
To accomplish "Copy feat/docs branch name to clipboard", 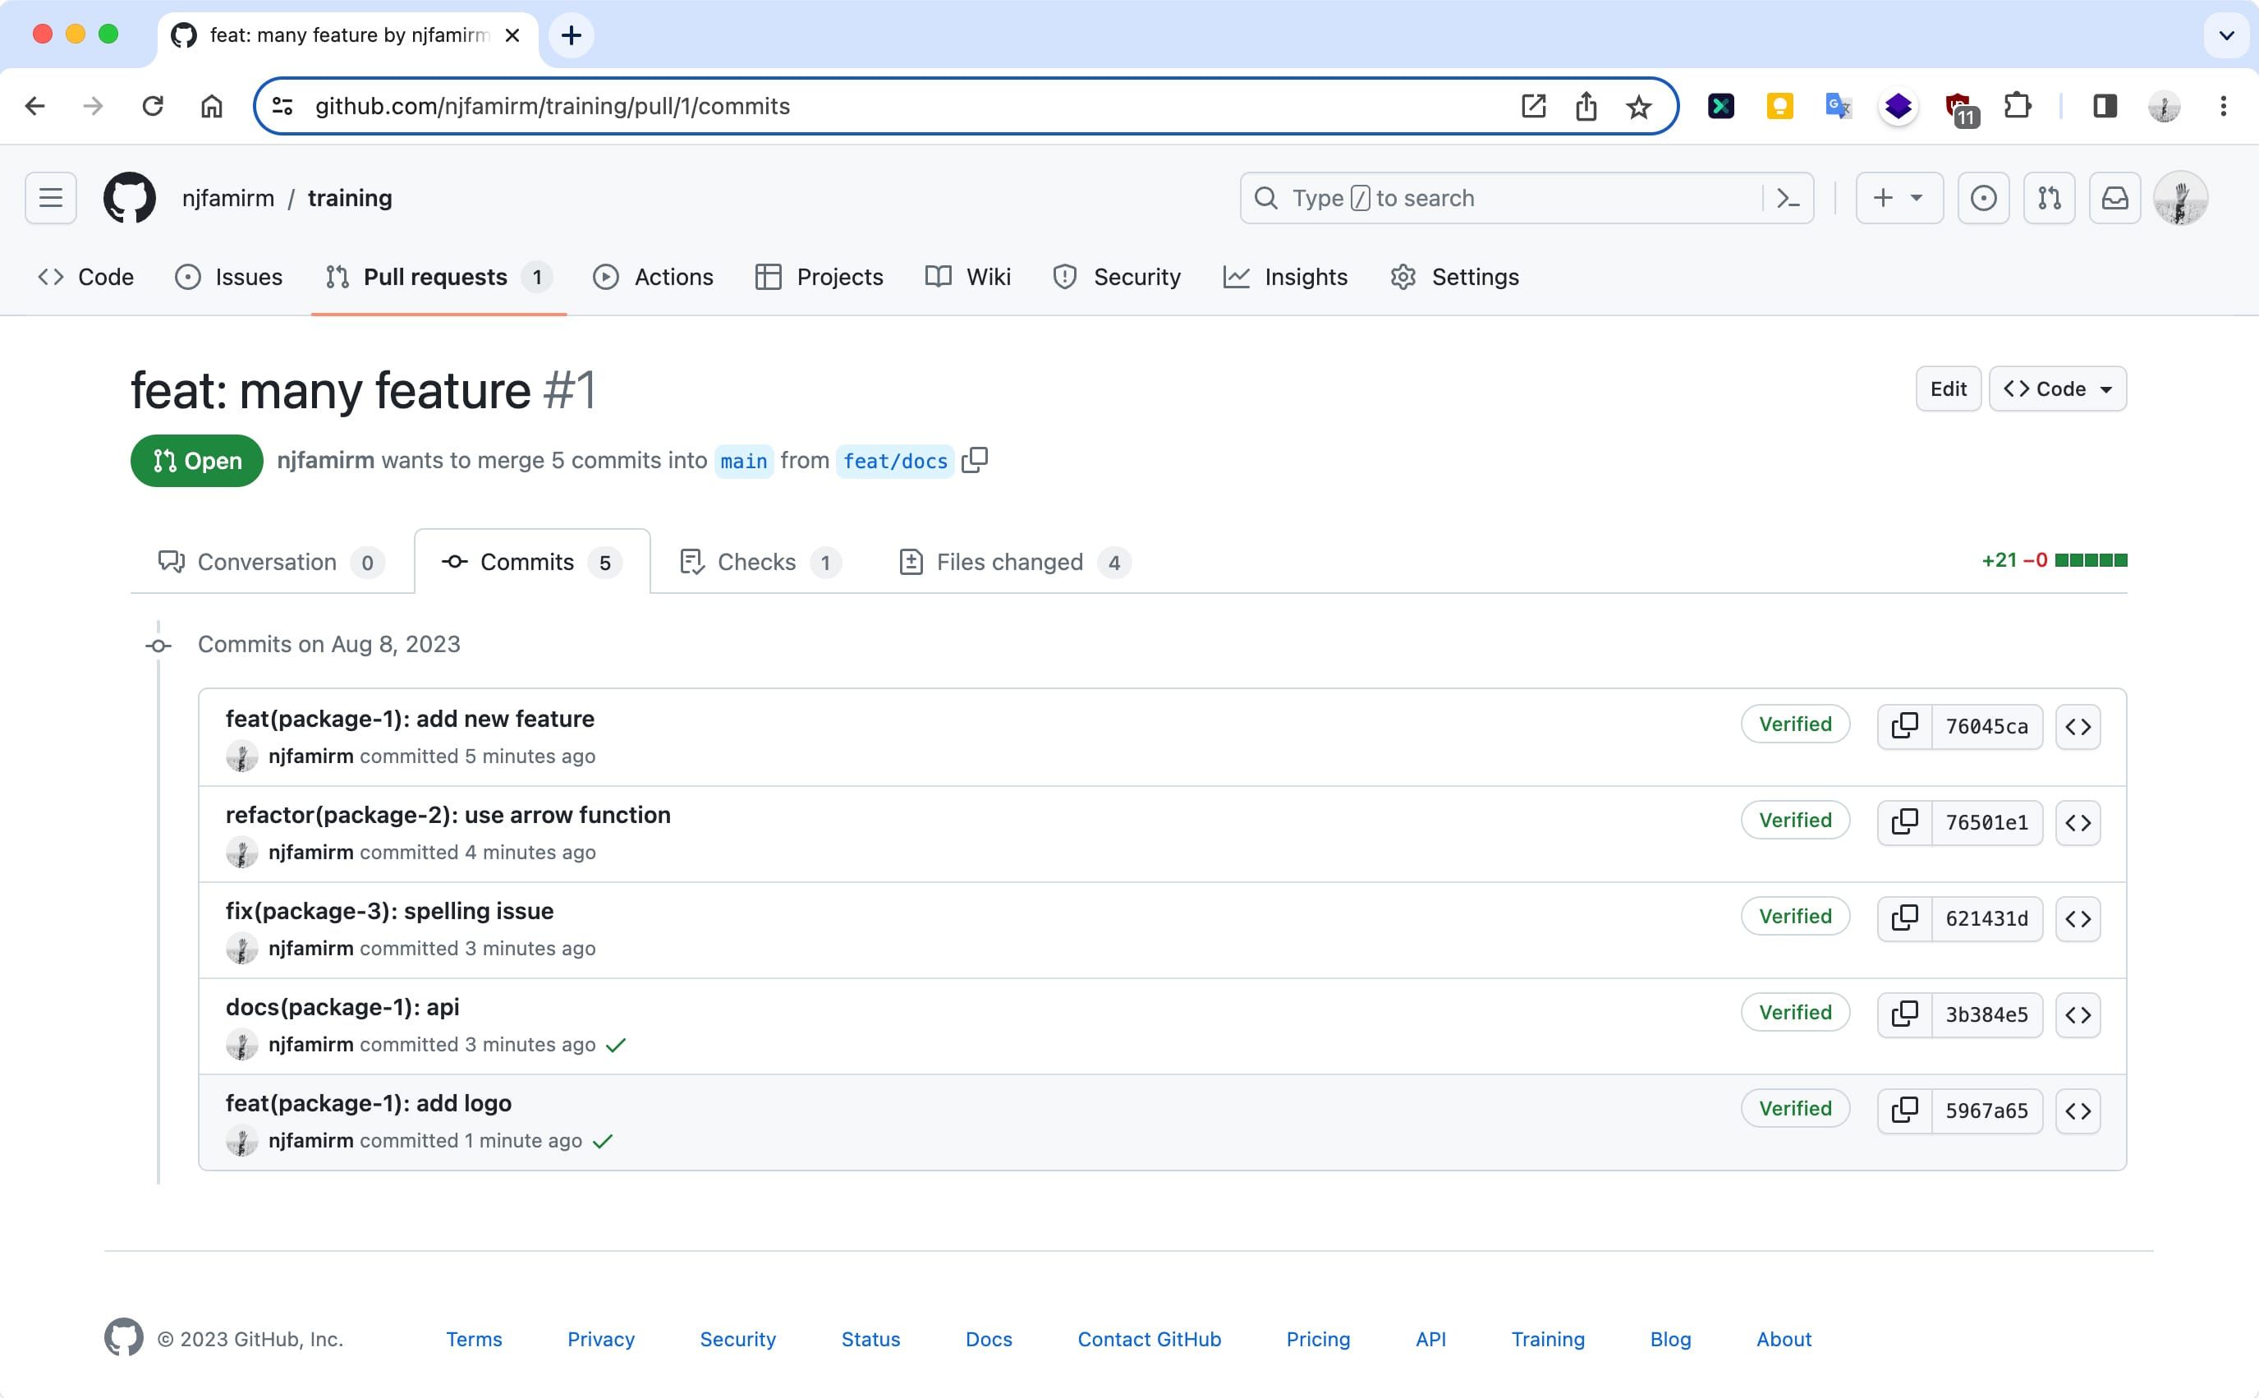I will click(x=974, y=461).
